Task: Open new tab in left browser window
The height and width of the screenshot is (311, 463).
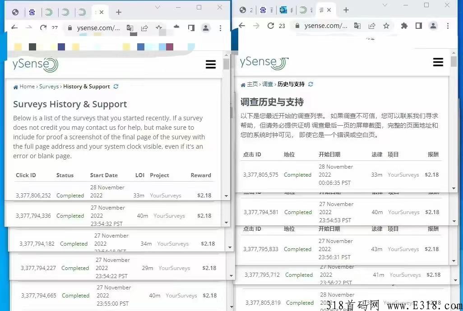Action: pyautogui.click(x=118, y=12)
